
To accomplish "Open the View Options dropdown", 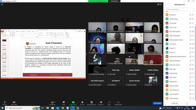I will point(115,1).
